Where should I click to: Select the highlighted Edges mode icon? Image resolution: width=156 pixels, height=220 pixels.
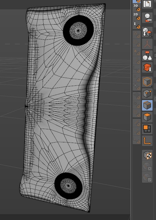pos(147,105)
